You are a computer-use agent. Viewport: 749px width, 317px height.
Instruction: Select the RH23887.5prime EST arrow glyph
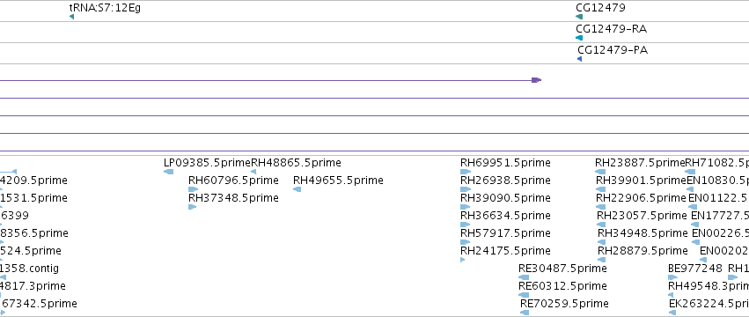[600, 172]
